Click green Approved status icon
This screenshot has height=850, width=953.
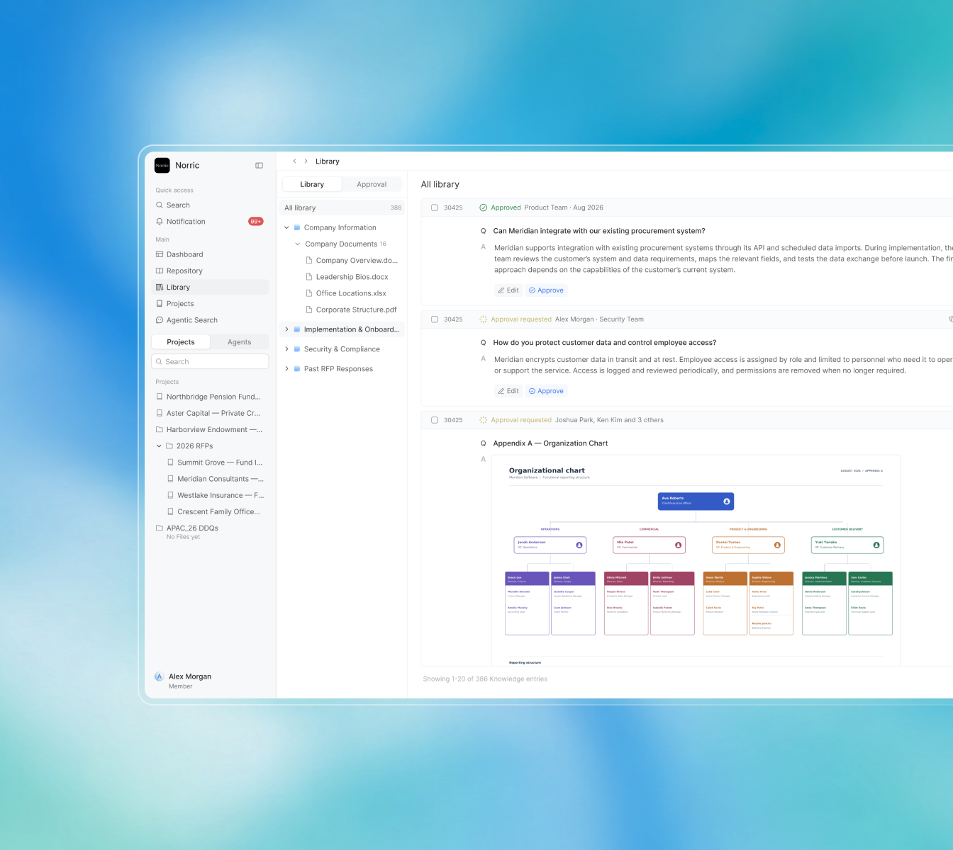coord(484,208)
